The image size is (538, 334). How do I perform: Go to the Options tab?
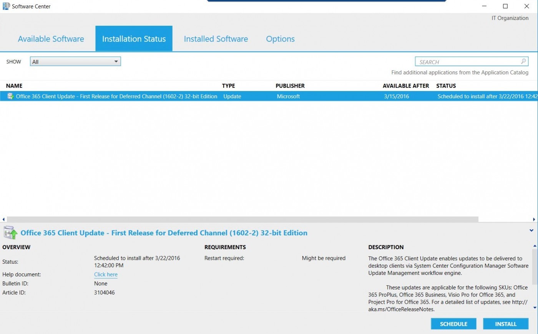(x=280, y=38)
